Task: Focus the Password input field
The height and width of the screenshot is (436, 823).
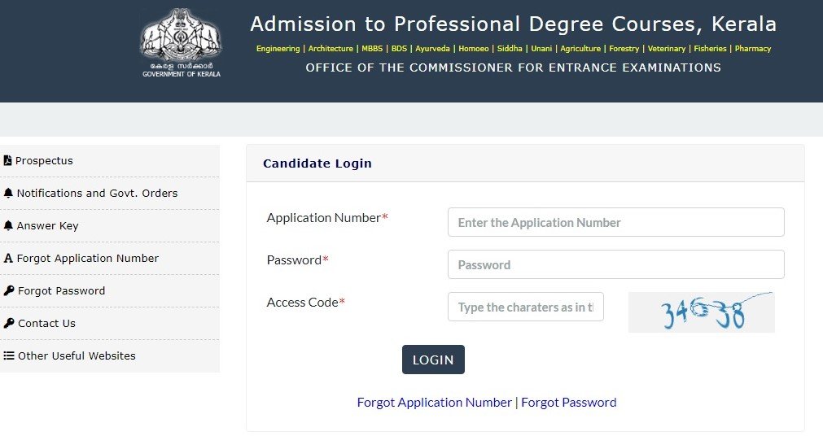Action: [615, 264]
